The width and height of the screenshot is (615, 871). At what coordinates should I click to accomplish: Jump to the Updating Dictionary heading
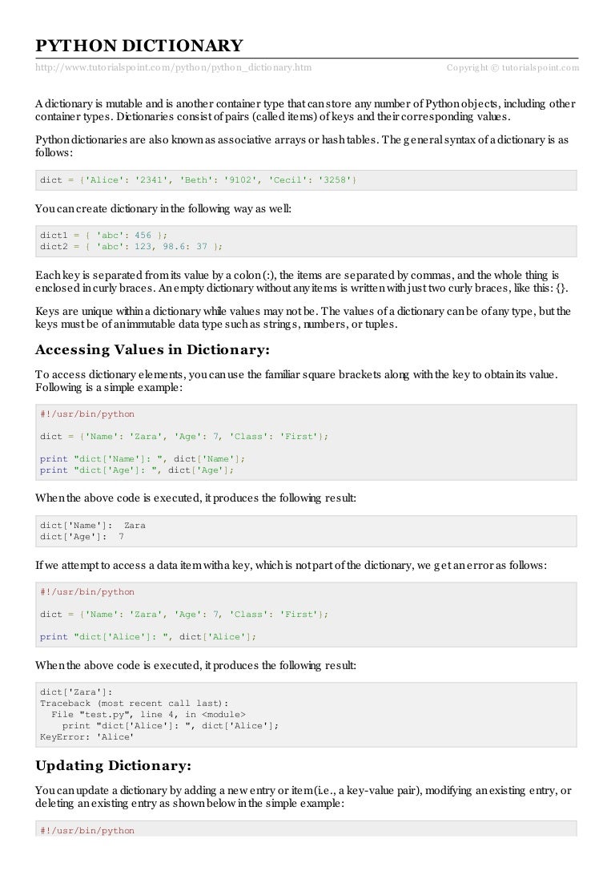[x=114, y=765]
